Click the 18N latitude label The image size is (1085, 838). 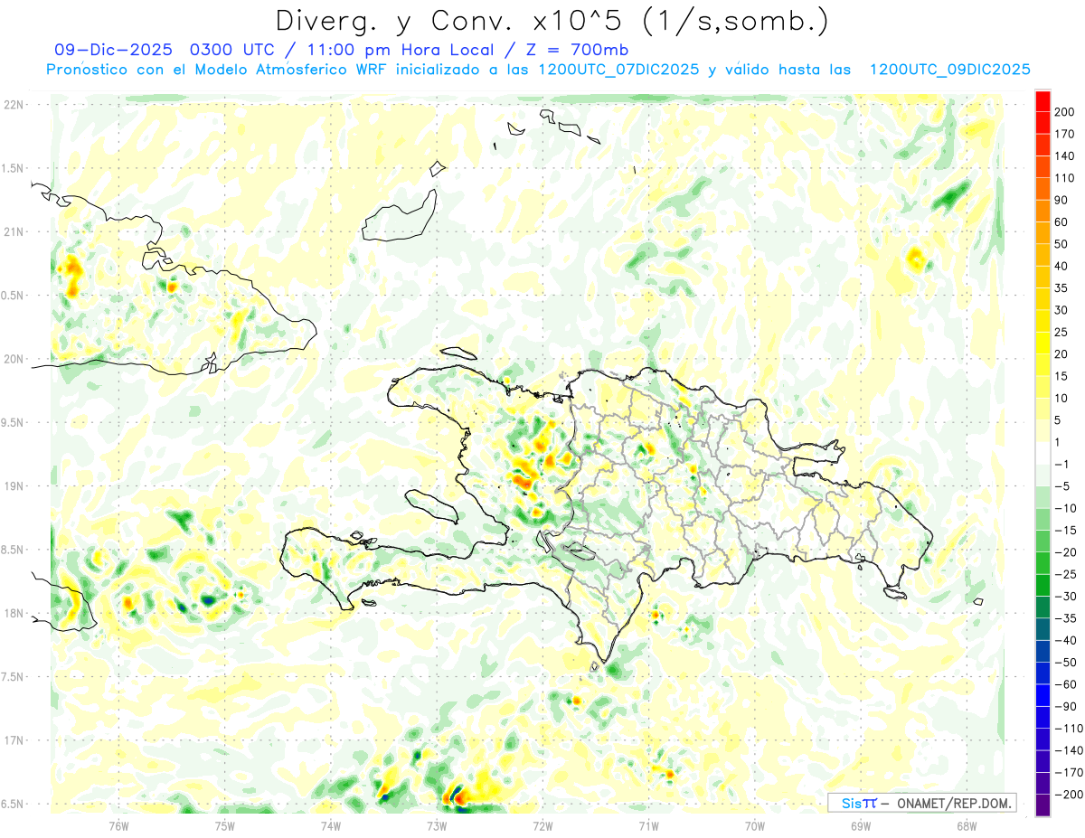click(x=13, y=613)
